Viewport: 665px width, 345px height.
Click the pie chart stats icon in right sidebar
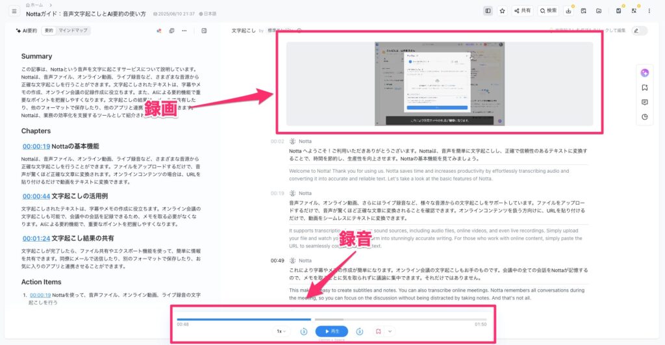(645, 117)
